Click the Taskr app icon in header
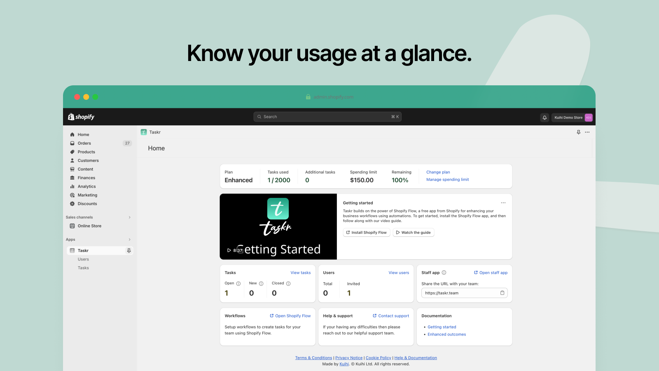 144,132
